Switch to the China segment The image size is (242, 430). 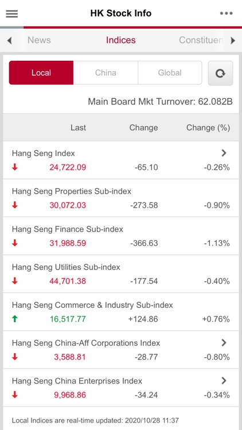(x=106, y=73)
